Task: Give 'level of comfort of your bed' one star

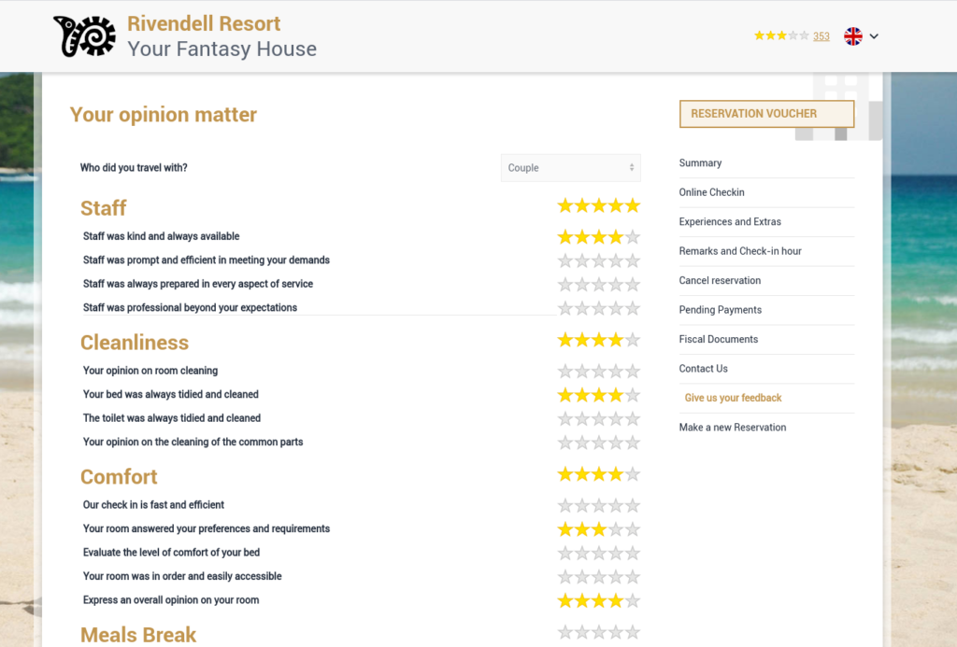Action: [565, 553]
